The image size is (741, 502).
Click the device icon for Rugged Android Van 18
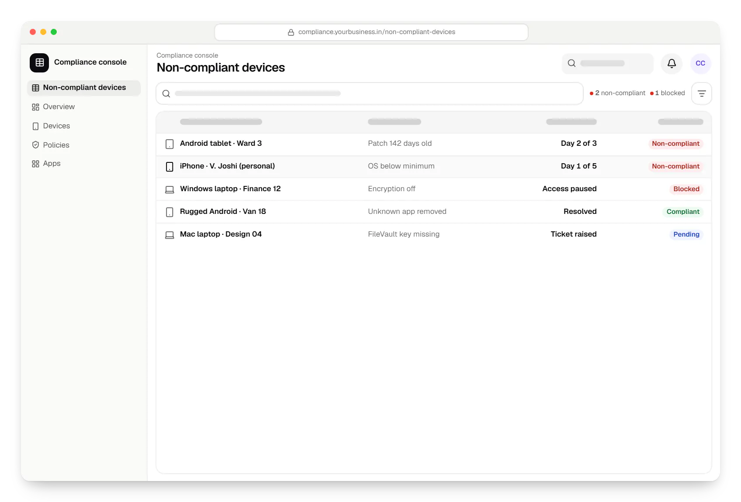(170, 212)
